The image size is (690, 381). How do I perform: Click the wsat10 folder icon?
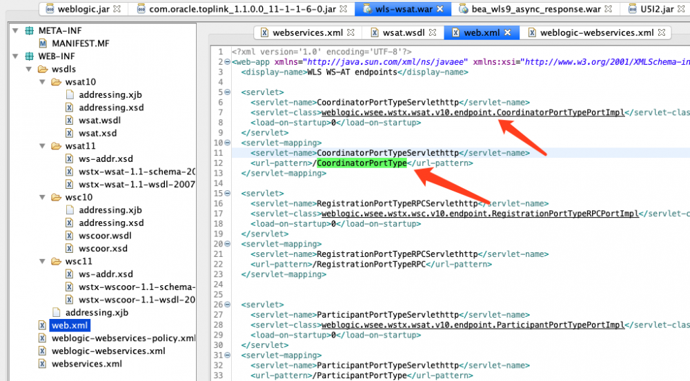57,82
